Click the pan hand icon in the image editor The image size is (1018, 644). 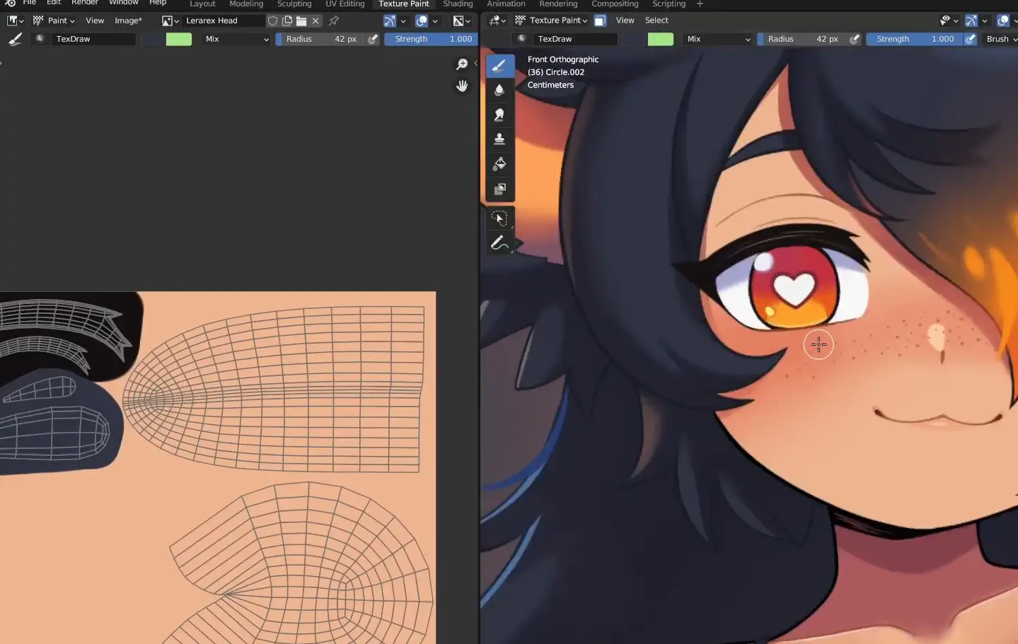(x=462, y=86)
